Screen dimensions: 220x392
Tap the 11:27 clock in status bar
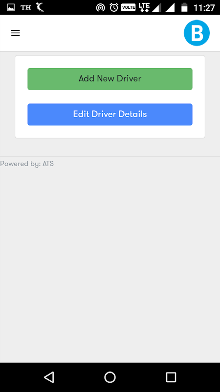click(204, 8)
